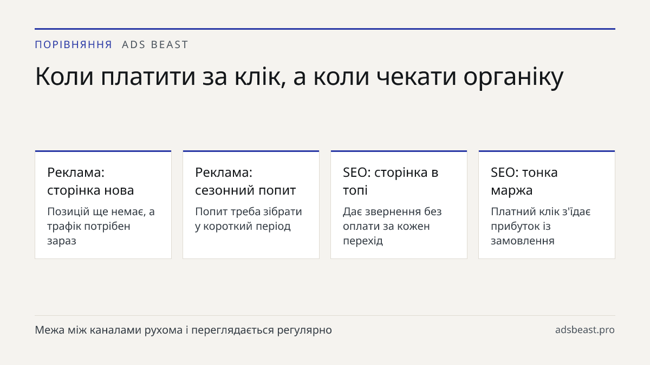
Task: Follow the adsbeast.pro link
Action: pyautogui.click(x=585, y=330)
